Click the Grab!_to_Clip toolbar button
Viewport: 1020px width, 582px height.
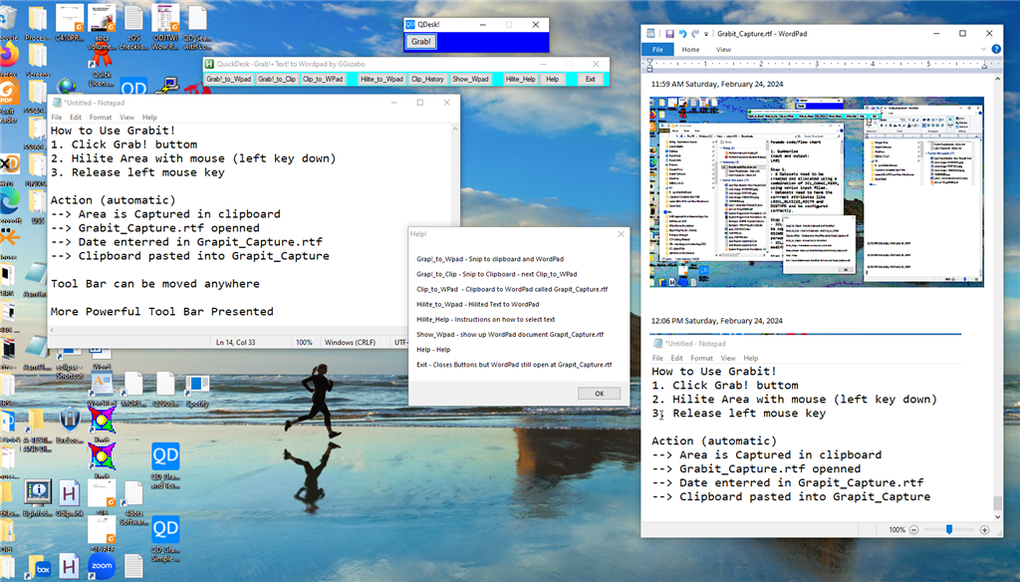277,79
